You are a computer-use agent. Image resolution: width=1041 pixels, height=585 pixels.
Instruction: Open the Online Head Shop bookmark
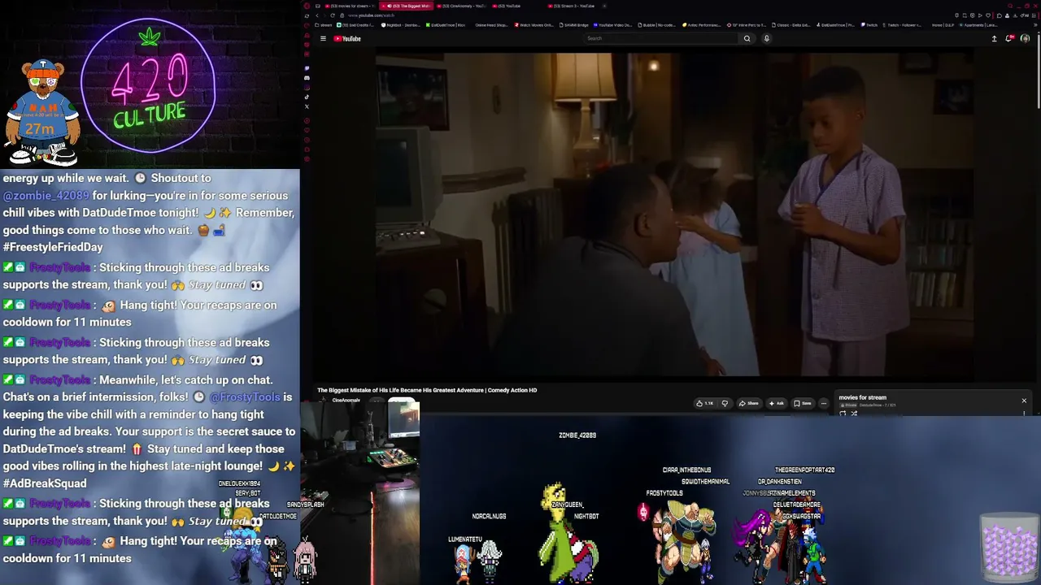[x=490, y=25]
